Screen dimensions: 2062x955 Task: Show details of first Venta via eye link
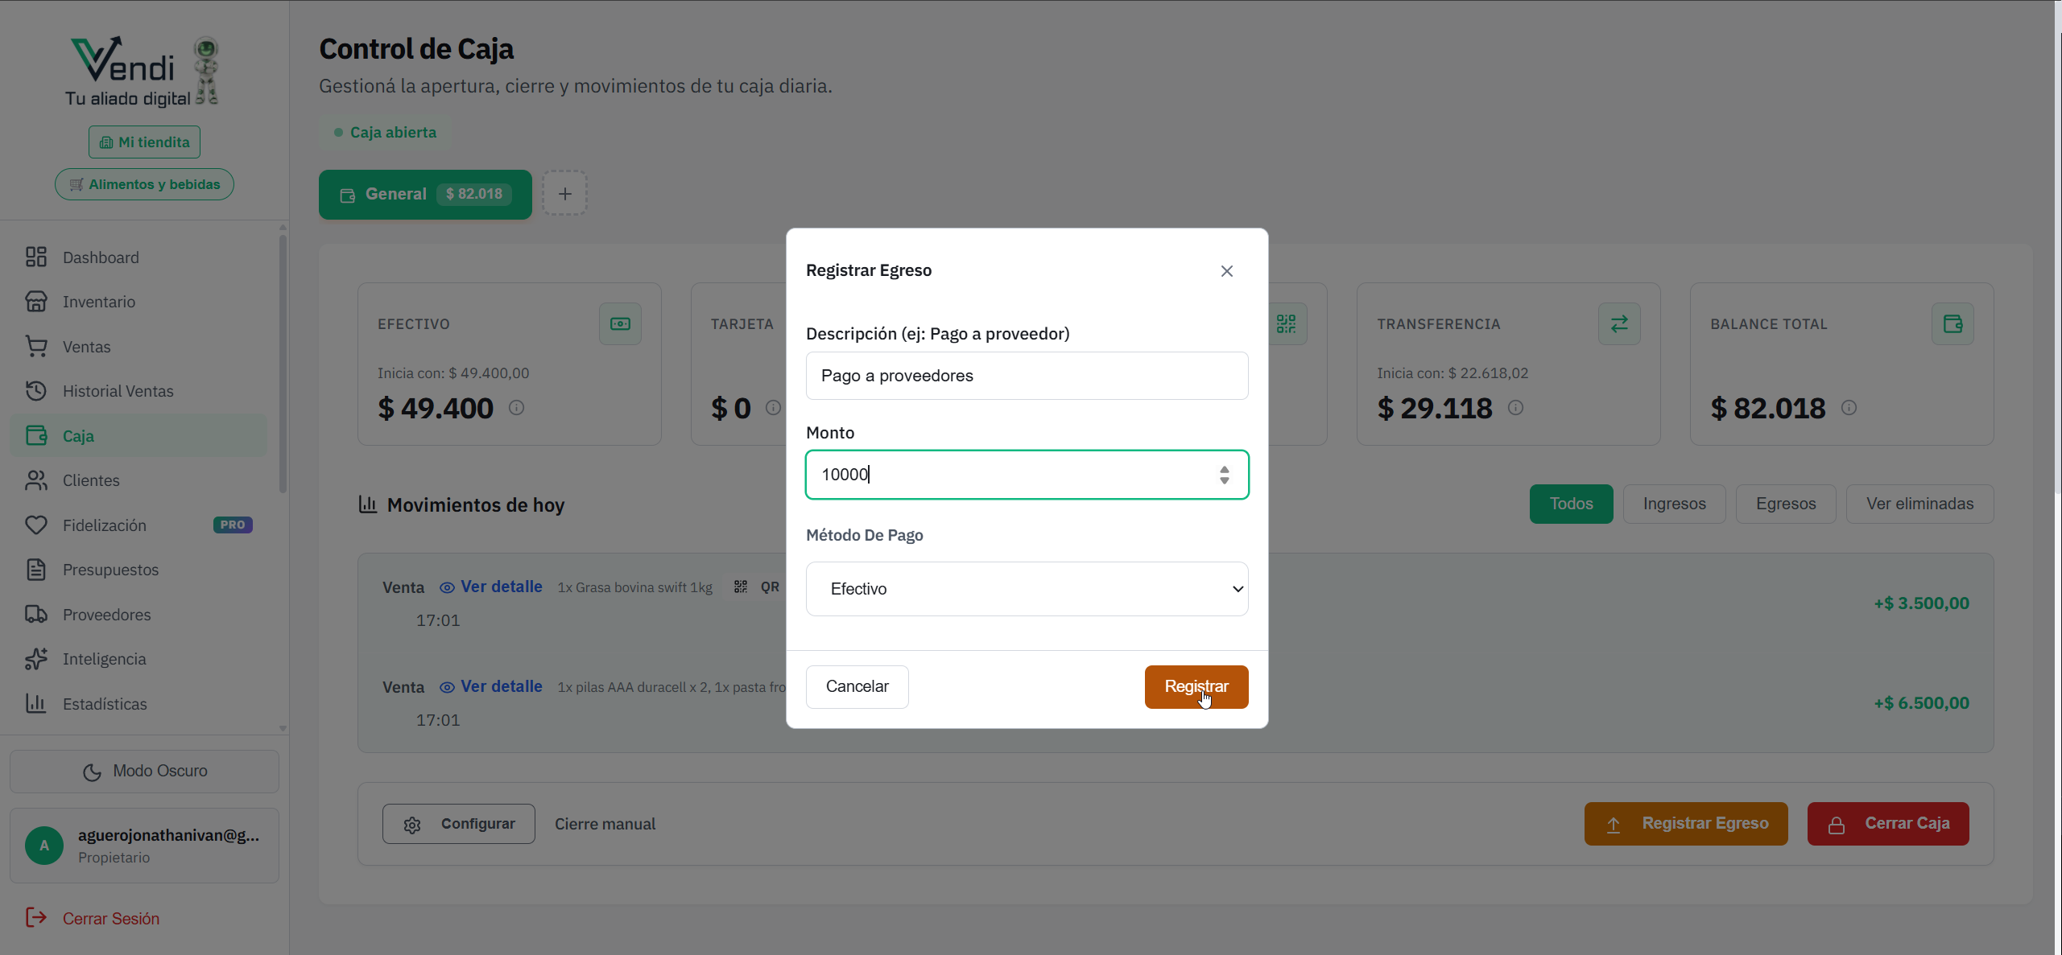coord(491,587)
